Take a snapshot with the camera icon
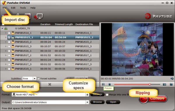The height and width of the screenshot is (111, 175). pyautogui.click(x=164, y=84)
